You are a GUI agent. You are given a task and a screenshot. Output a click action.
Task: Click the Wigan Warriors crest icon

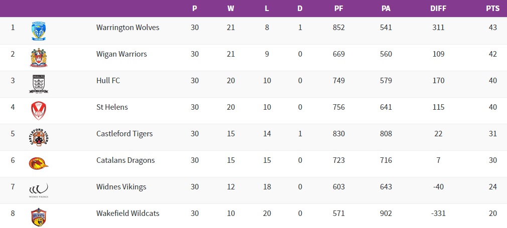coord(39,57)
